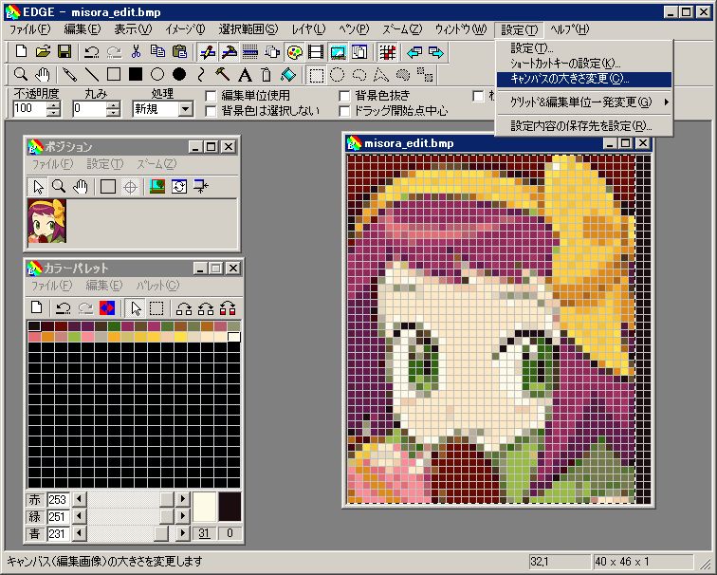Select the filled rectangle tool
The height and width of the screenshot is (575, 717).
tap(136, 74)
